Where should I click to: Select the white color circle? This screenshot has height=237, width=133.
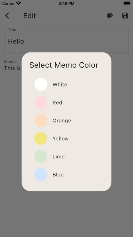coord(41,84)
